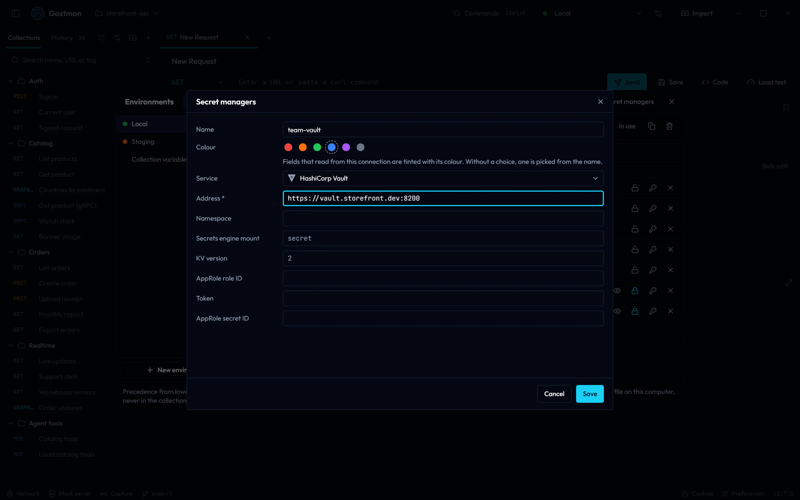Pick the green colour swatch

[x=317, y=147]
